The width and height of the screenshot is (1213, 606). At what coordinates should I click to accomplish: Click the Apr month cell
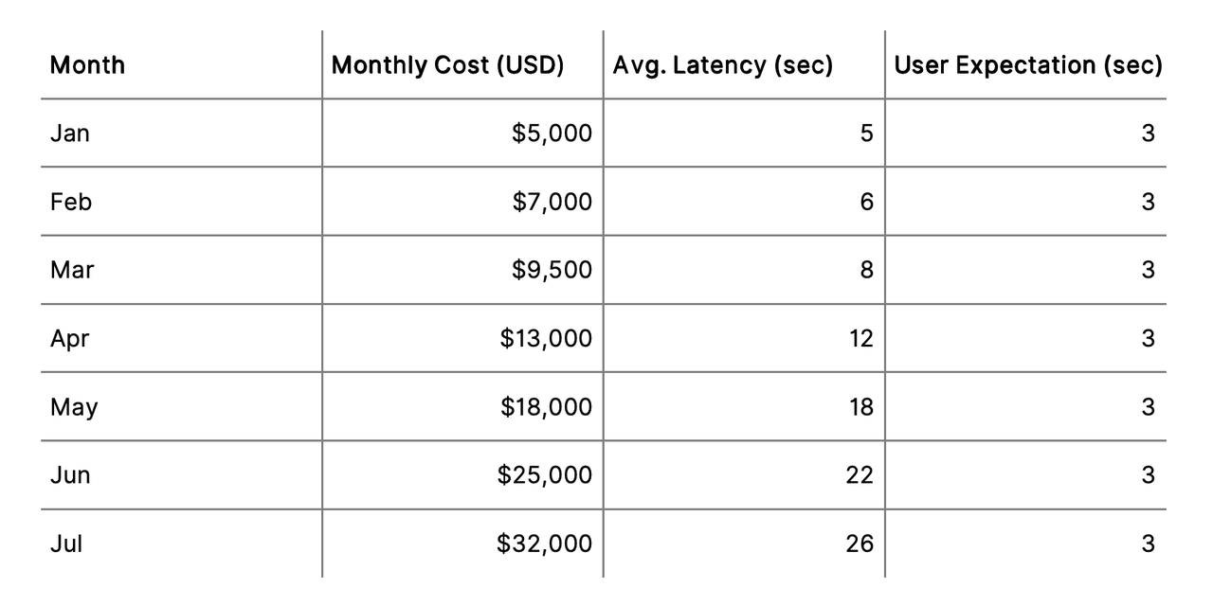pyautogui.click(x=69, y=338)
